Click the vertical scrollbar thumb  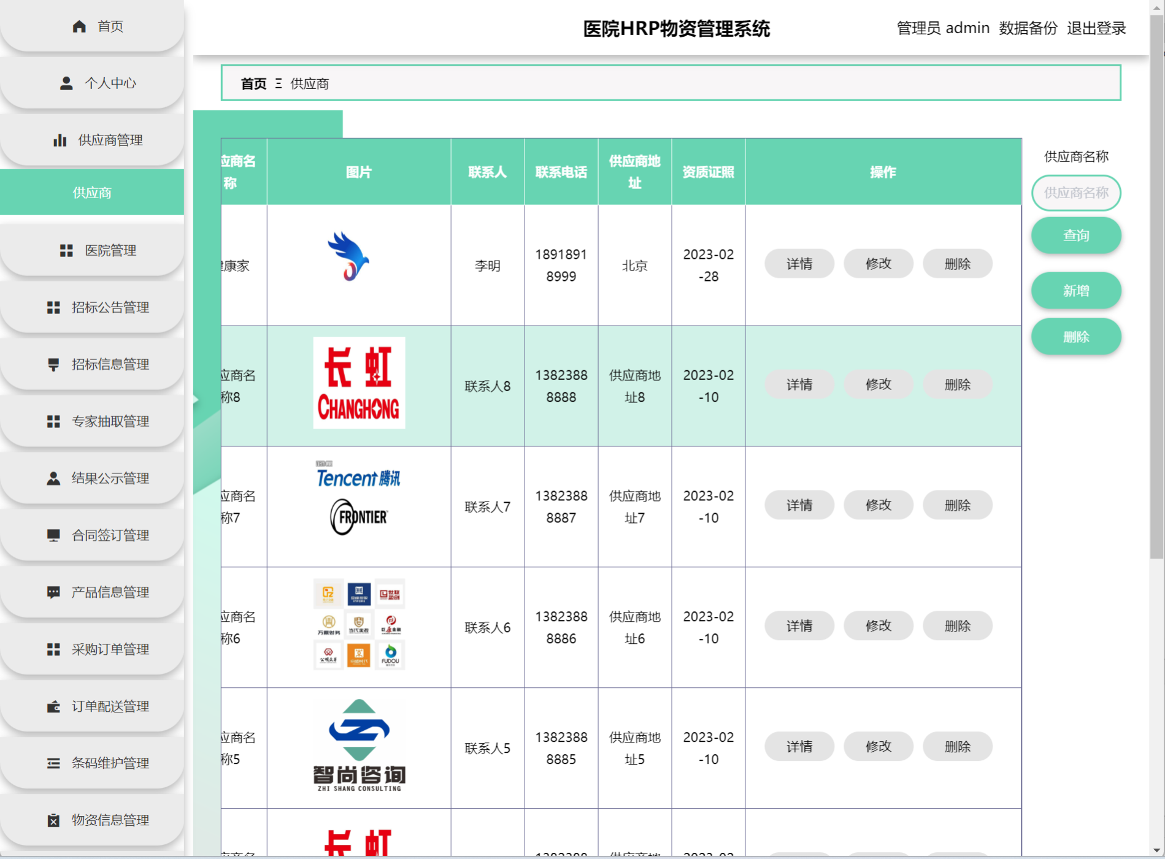tap(1156, 287)
